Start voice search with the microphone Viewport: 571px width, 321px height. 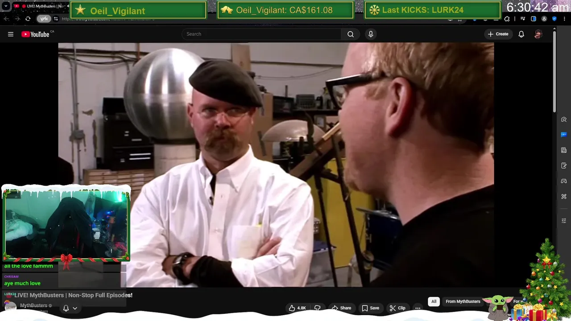tap(371, 34)
